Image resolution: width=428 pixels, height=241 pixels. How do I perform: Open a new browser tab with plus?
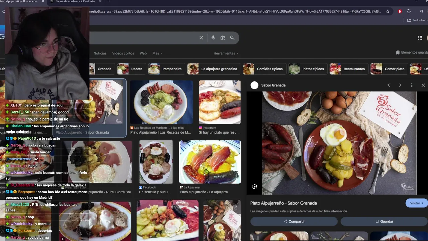tap(109, 2)
